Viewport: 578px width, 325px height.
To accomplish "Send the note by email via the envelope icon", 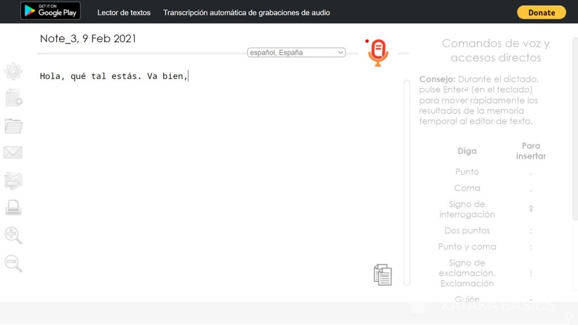I will 13,152.
